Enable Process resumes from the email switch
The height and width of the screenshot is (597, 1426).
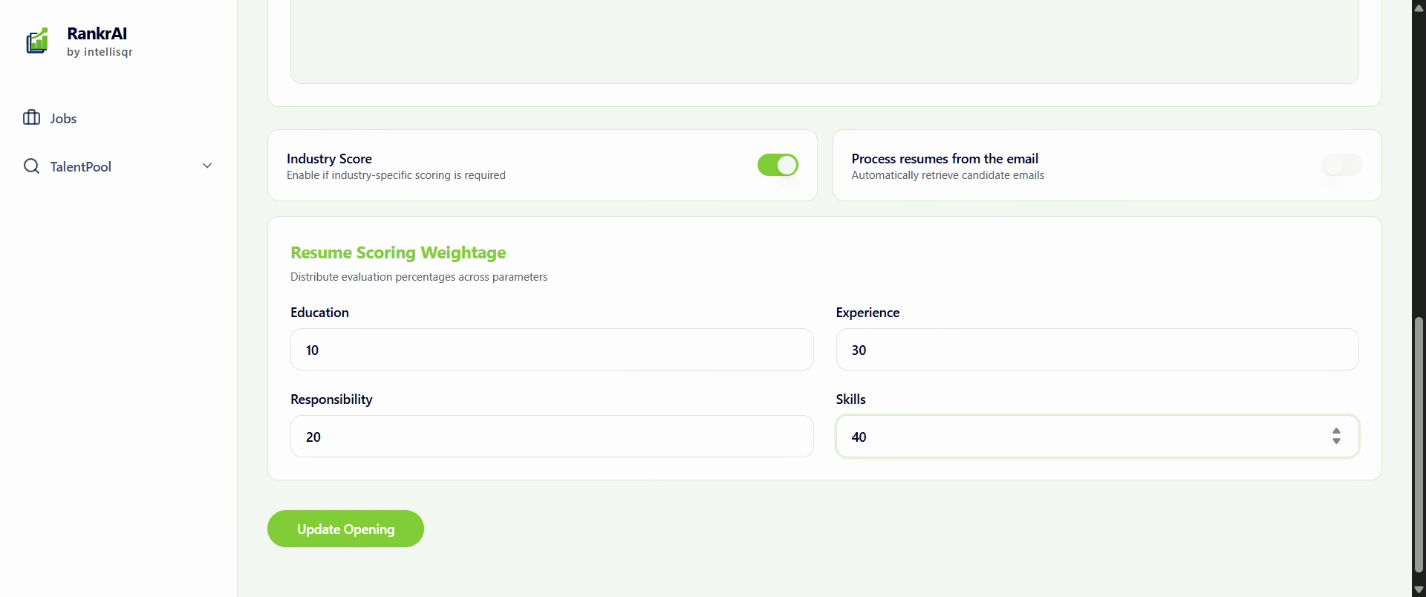pyautogui.click(x=1341, y=165)
